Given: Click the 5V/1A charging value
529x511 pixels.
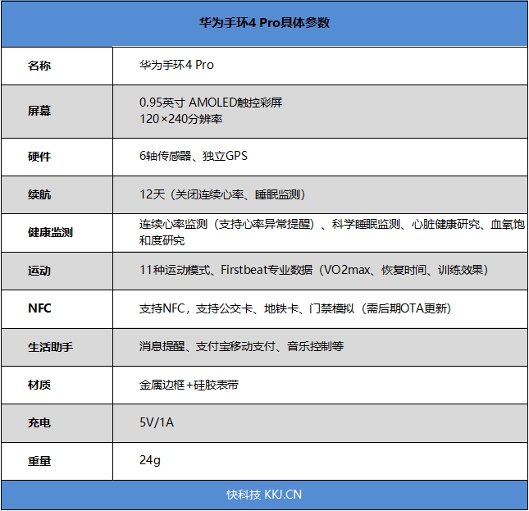Looking at the screenshot, I should coord(157,422).
